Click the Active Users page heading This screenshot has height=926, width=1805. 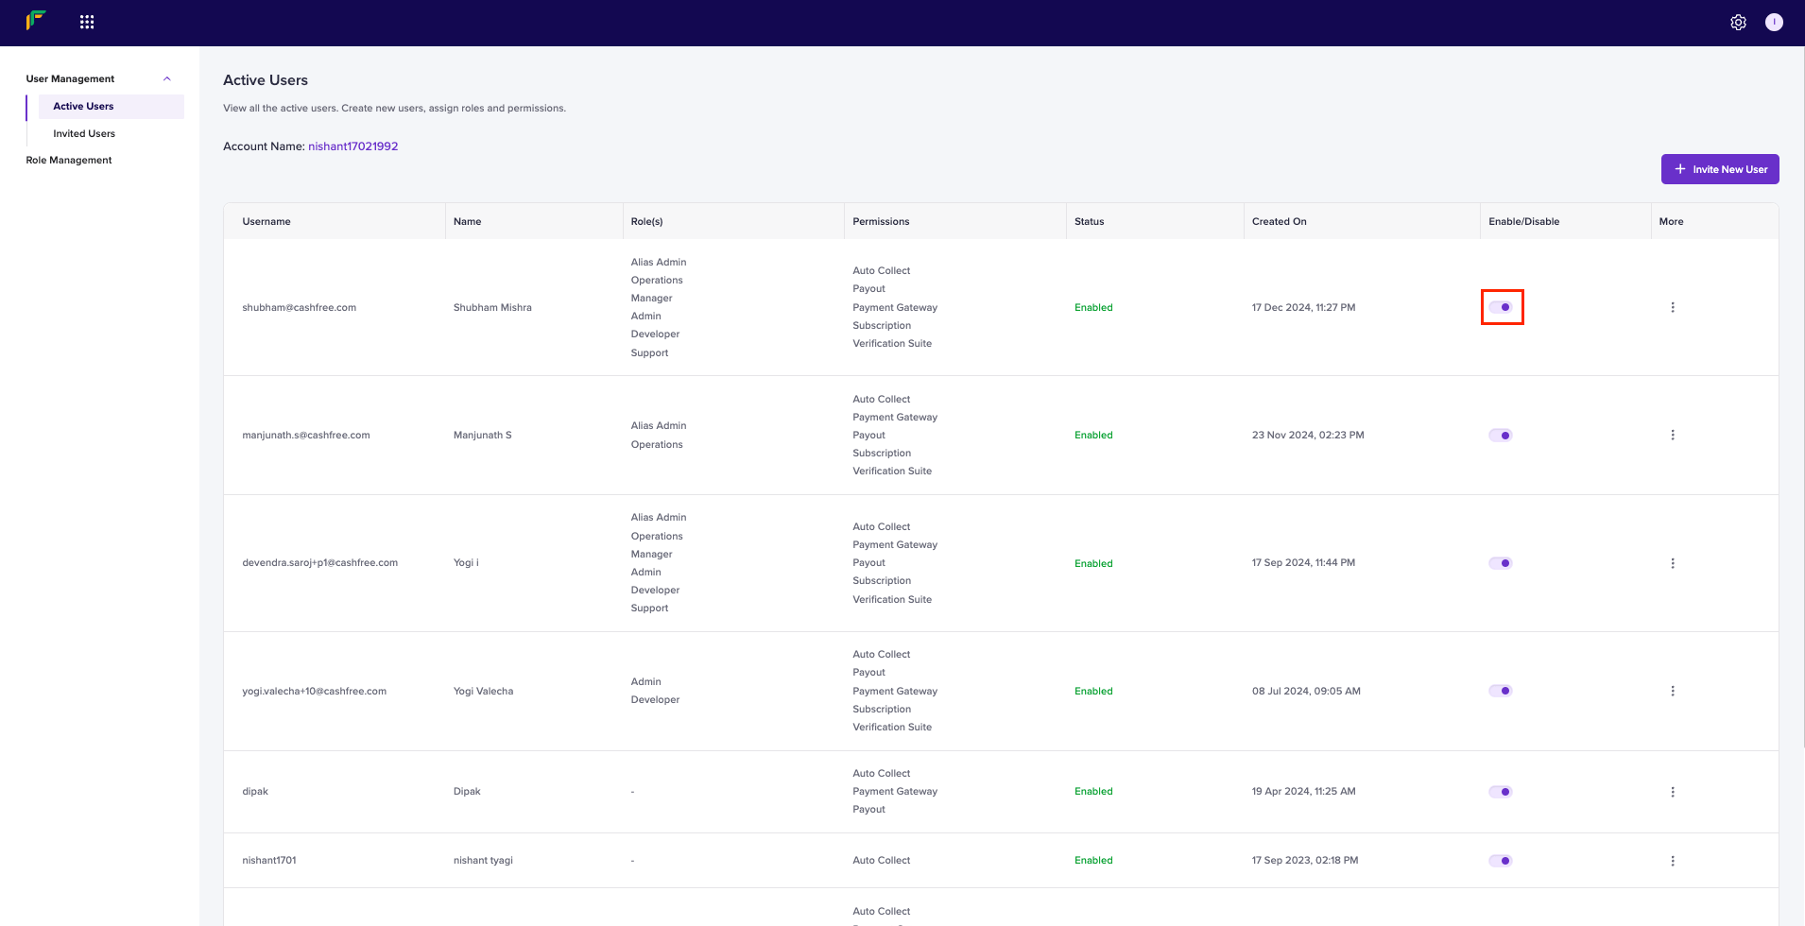266,80
